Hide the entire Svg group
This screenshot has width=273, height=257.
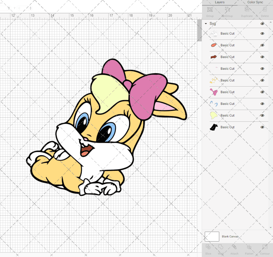pos(262,24)
